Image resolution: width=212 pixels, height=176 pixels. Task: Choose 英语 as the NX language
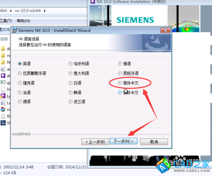[20, 64]
